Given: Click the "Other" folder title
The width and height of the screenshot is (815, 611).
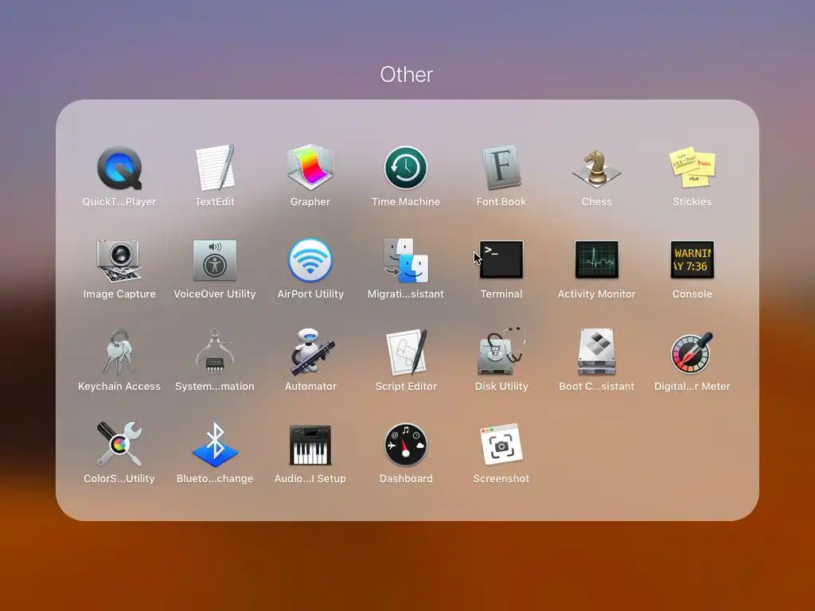Looking at the screenshot, I should tap(407, 75).
